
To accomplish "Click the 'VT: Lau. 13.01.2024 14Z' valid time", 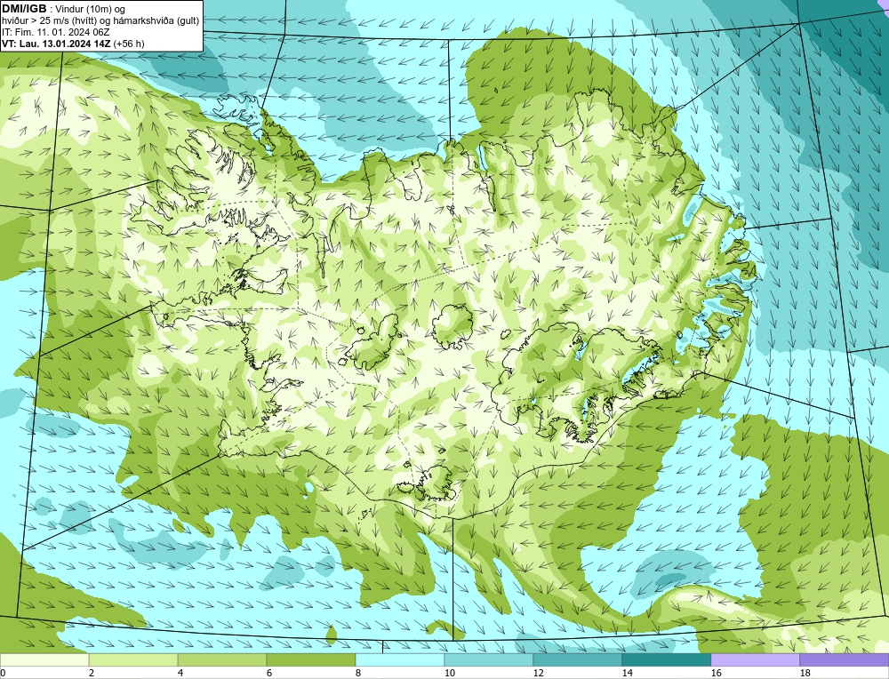I will pos(56,44).
